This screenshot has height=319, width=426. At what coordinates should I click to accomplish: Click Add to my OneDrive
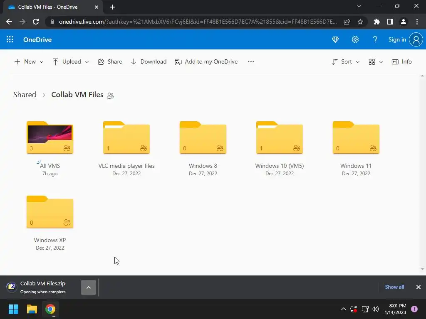point(206,62)
